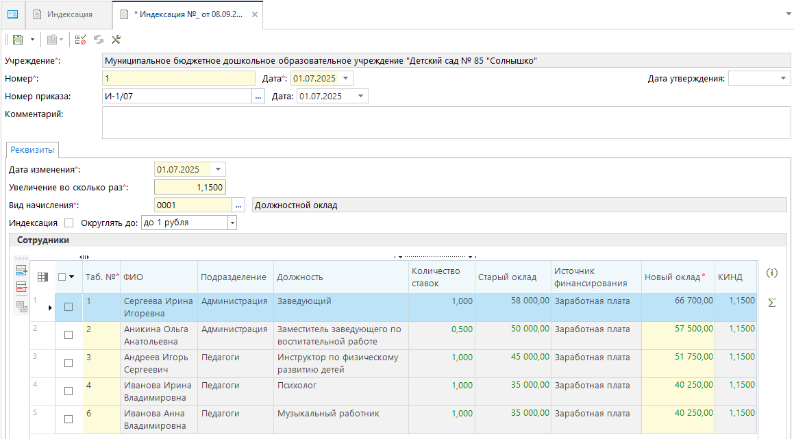Select the Реквизиты tab
This screenshot has height=439, width=794.
coord(33,149)
